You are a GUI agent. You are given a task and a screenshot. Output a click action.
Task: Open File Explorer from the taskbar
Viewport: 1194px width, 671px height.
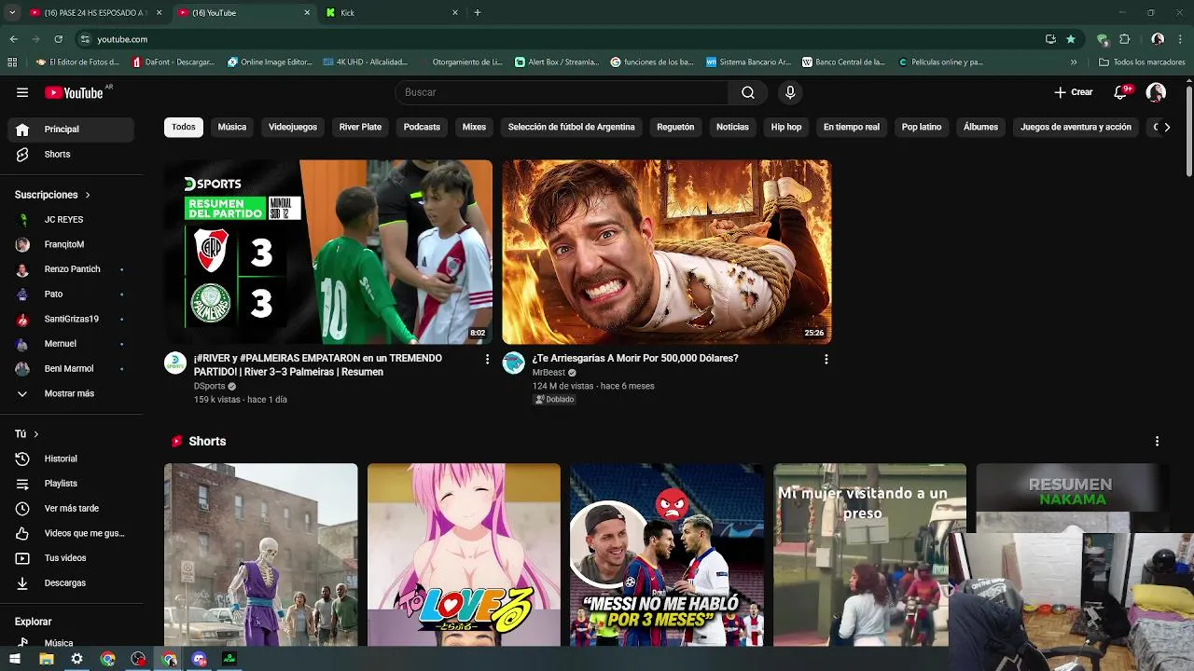click(46, 659)
